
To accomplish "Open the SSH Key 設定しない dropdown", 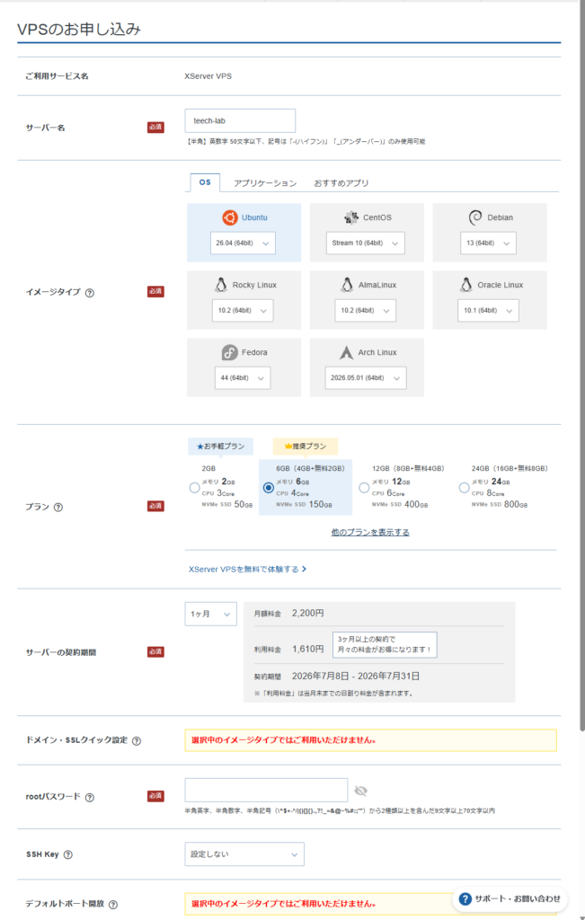I will coord(244,854).
